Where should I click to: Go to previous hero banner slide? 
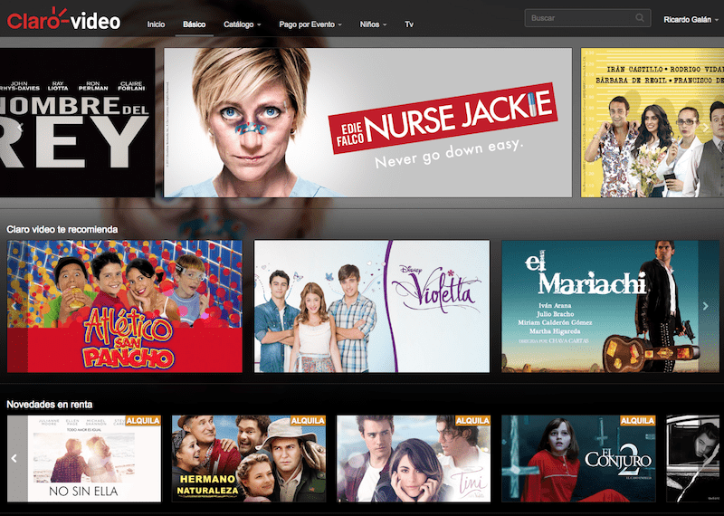[x=20, y=128]
